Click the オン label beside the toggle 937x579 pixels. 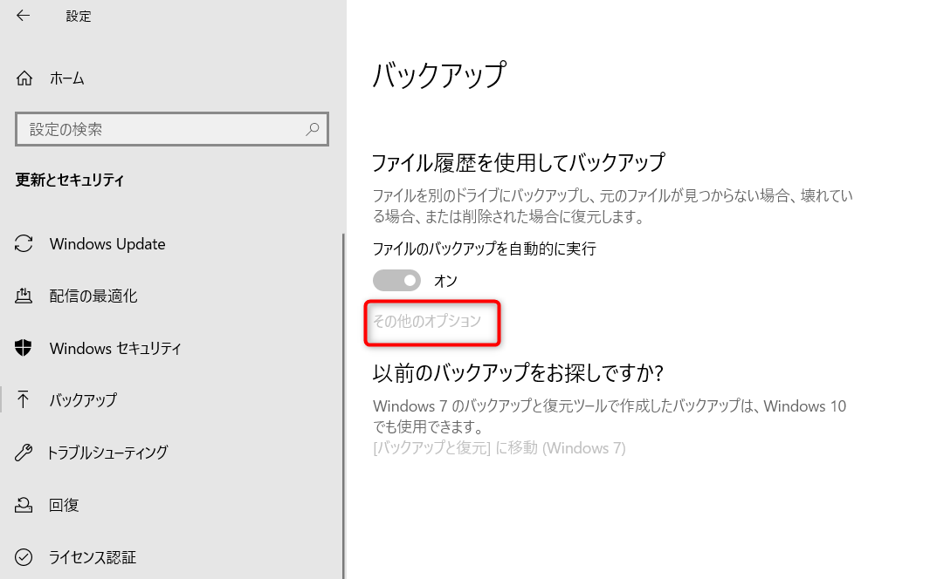[445, 281]
